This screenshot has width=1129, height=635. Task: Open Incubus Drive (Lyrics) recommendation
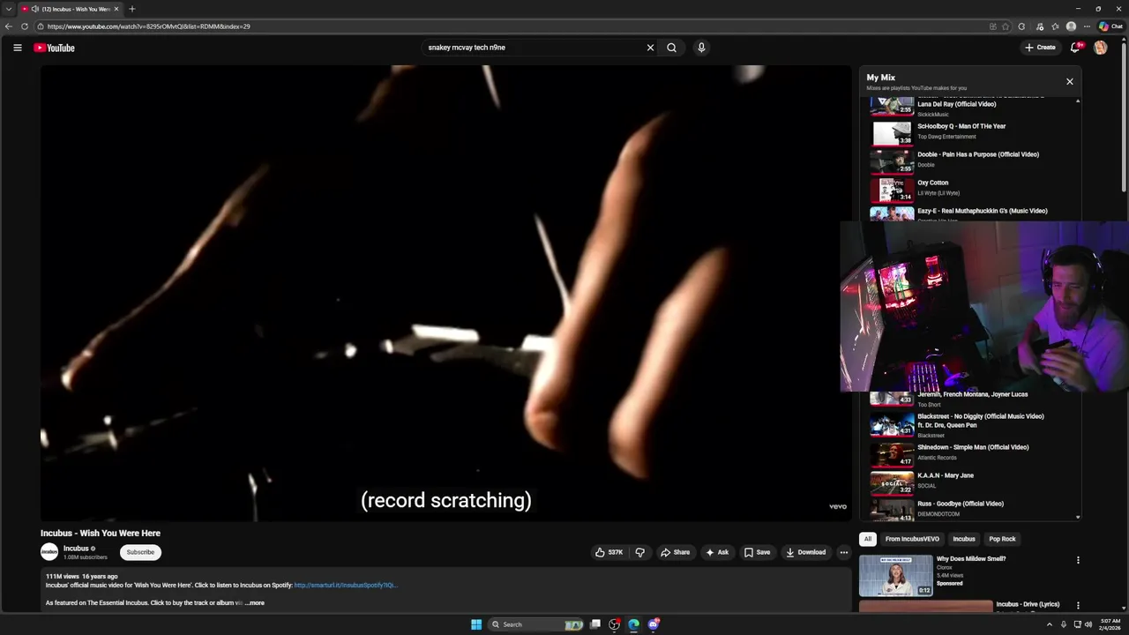(x=1028, y=605)
